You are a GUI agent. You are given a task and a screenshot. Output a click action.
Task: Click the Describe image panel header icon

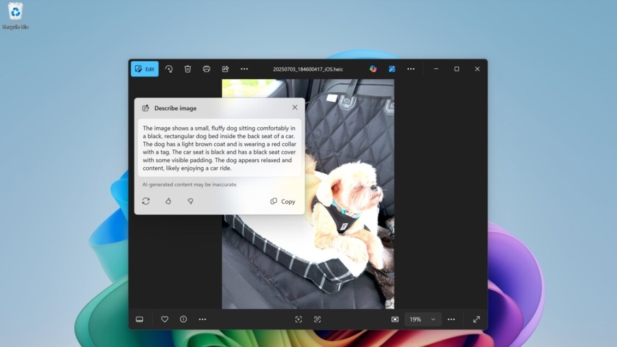coord(145,108)
